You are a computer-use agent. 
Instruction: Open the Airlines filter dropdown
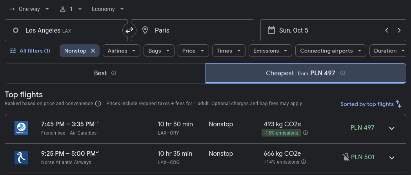coord(122,51)
